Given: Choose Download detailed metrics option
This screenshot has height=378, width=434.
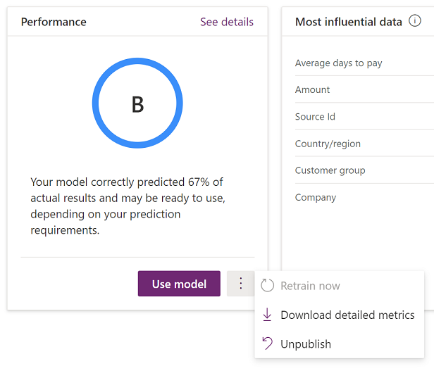Looking at the screenshot, I should coord(347,315).
